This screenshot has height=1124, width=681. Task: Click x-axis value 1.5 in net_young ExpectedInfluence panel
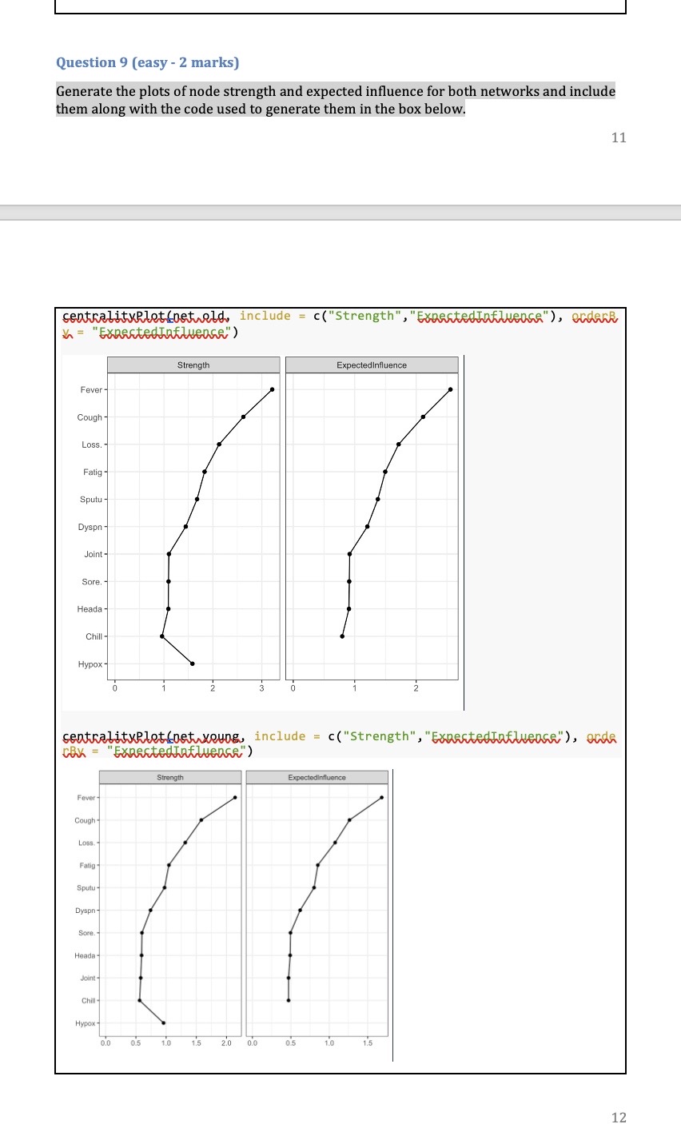coord(368,1043)
